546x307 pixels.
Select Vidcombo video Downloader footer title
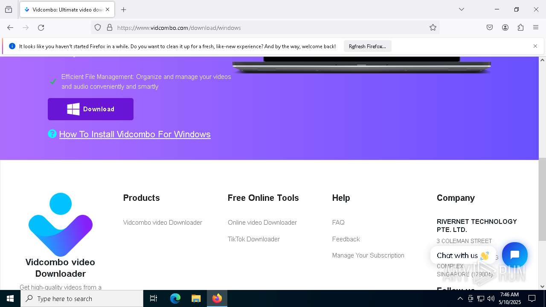point(60,268)
